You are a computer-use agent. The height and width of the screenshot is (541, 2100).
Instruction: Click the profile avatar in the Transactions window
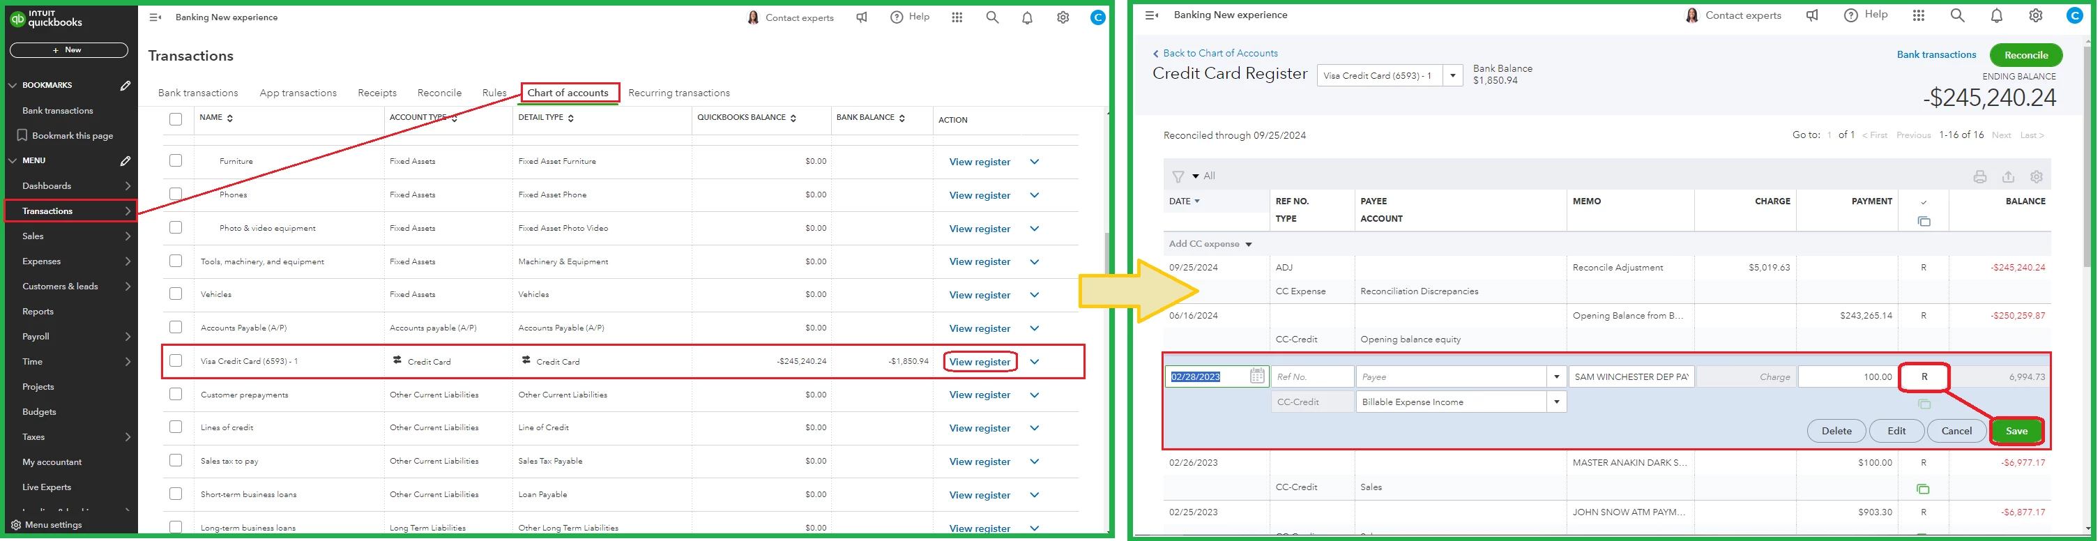click(x=1098, y=17)
